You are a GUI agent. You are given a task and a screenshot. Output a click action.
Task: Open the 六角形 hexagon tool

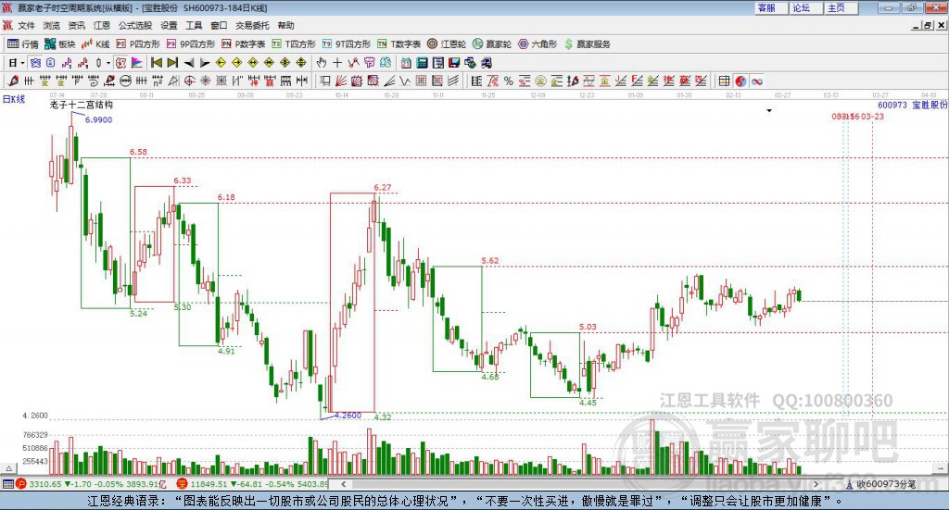(538, 44)
